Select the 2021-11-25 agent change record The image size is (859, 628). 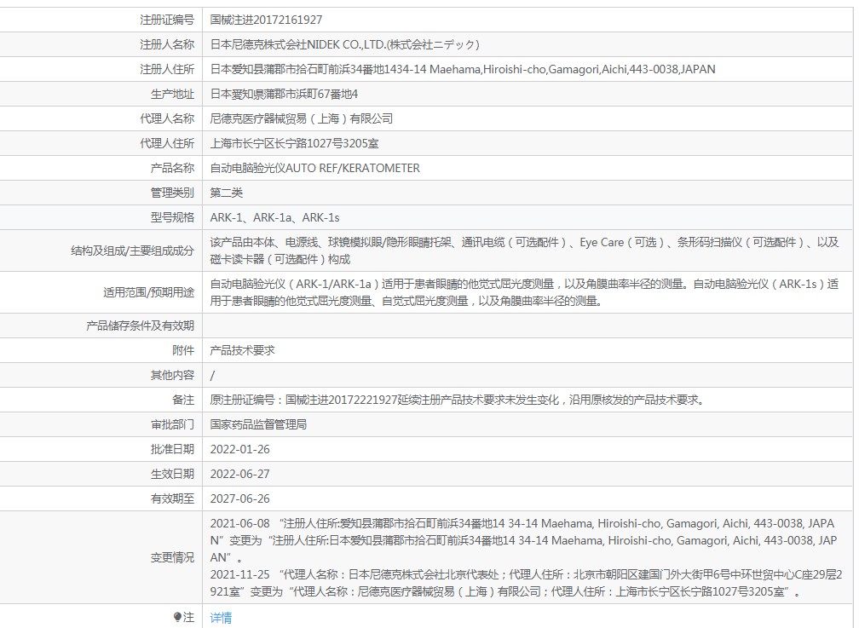pyautogui.click(x=526, y=583)
